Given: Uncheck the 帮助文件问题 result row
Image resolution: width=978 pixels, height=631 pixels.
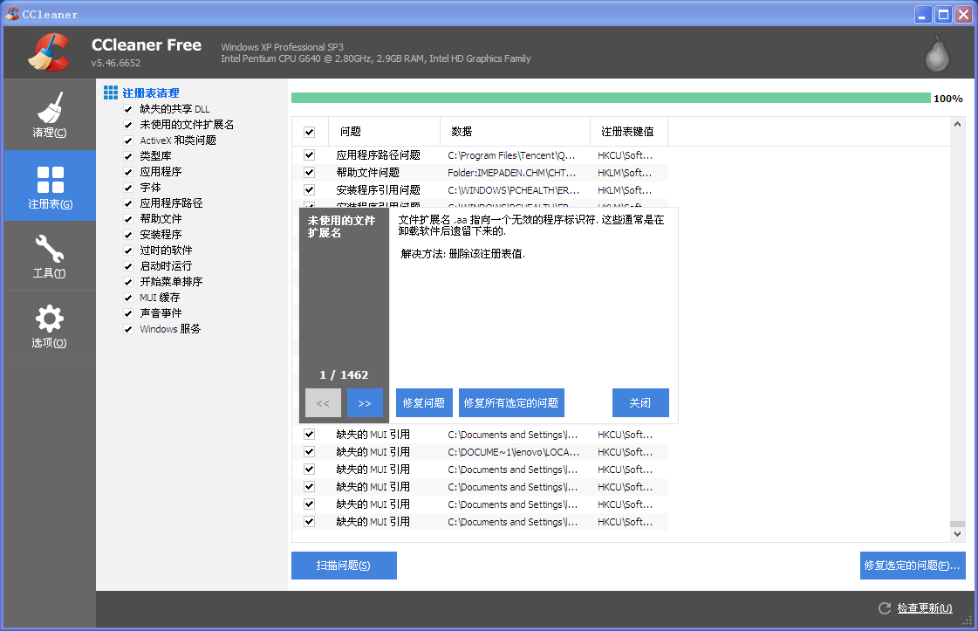Looking at the screenshot, I should (x=309, y=172).
